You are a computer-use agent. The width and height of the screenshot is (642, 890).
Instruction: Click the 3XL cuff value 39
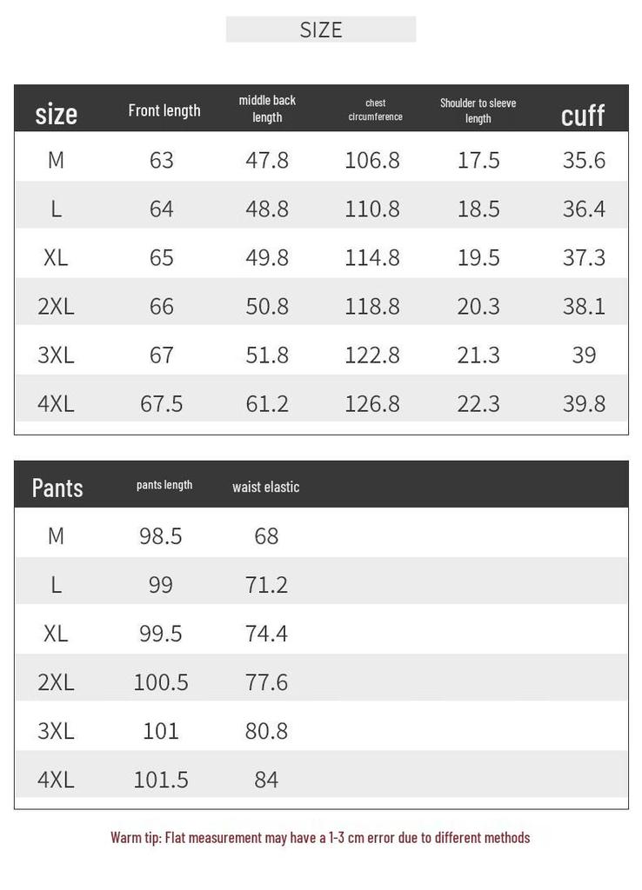point(584,355)
